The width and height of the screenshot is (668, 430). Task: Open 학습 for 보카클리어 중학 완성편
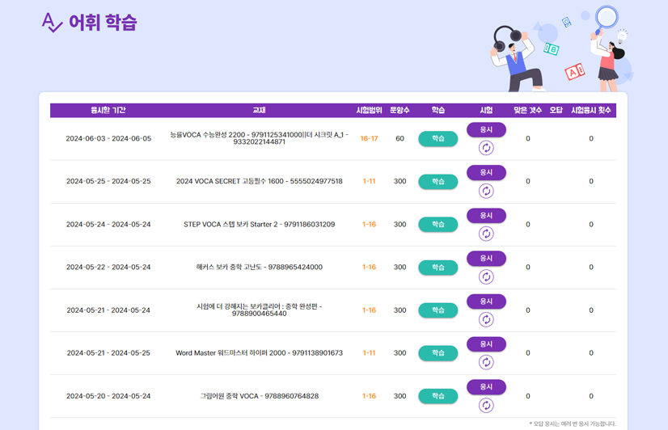tap(438, 310)
